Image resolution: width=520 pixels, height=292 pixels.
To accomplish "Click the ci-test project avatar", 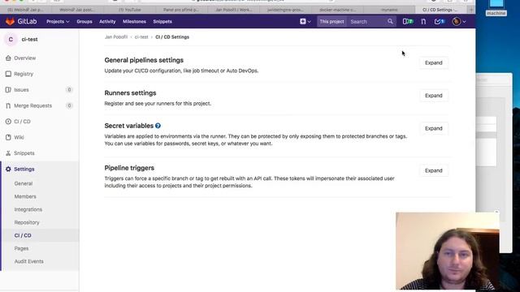I will tap(11, 40).
